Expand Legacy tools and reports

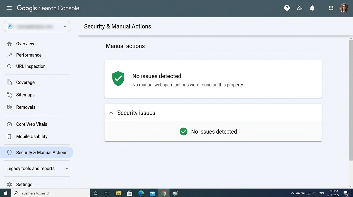38,169
